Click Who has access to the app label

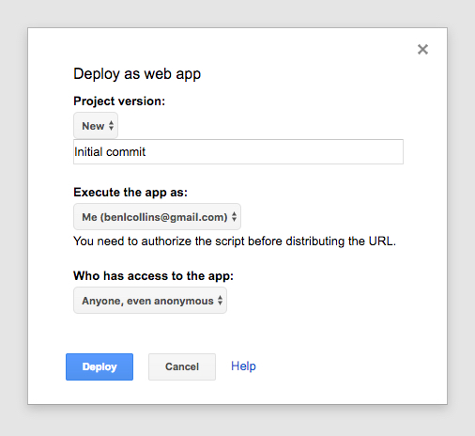[153, 276]
